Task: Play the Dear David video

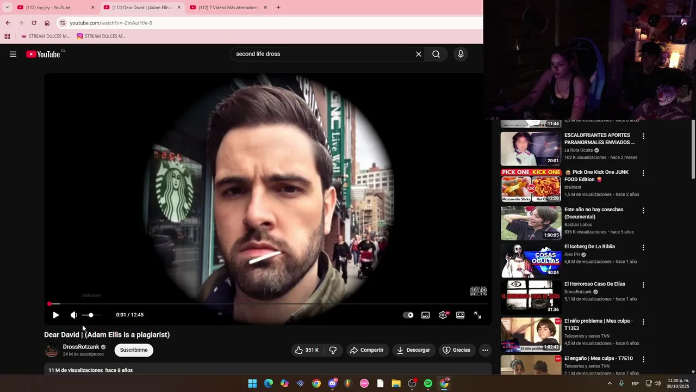Action: [x=55, y=315]
